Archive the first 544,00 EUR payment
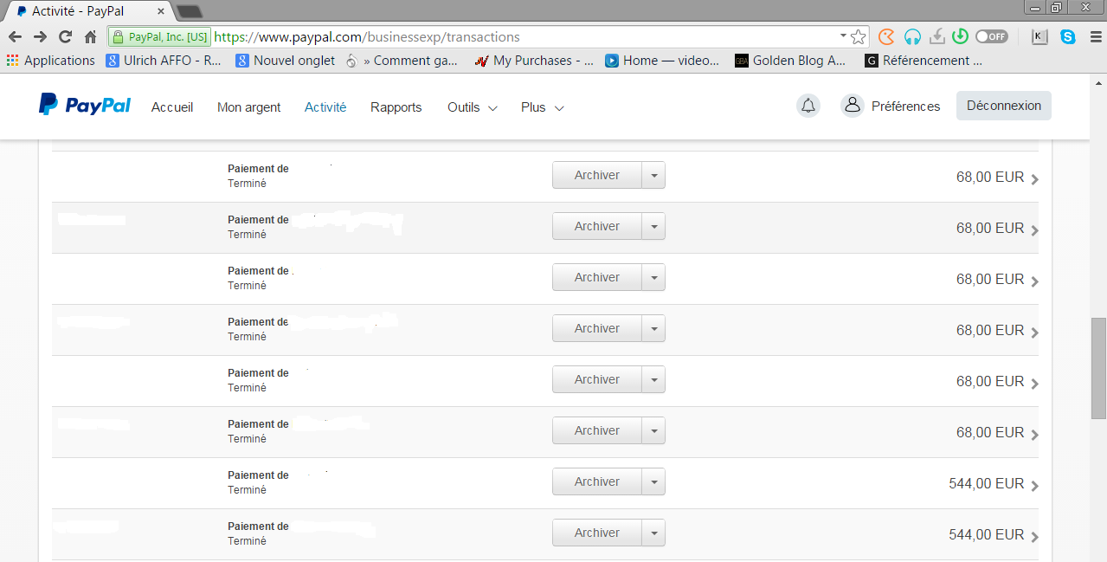 [597, 482]
